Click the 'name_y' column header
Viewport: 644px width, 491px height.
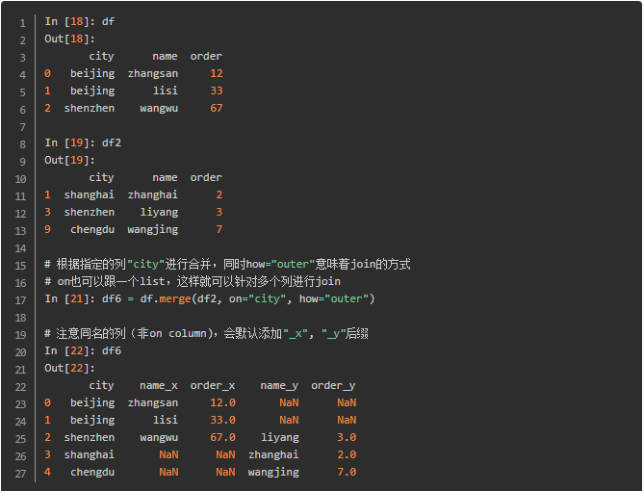coord(280,386)
